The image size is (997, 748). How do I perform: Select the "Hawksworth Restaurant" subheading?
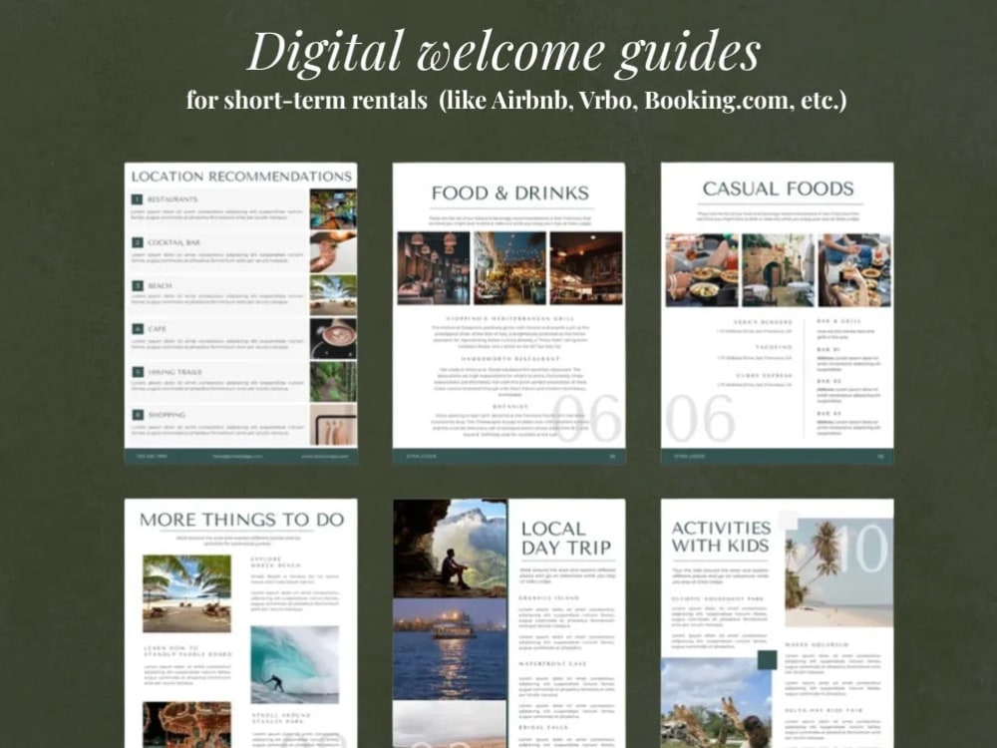509,359
